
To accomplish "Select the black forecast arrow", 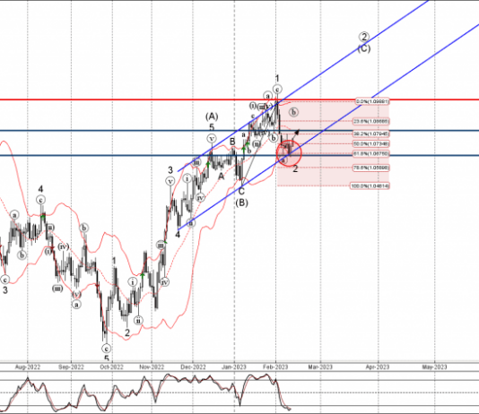I will (x=295, y=135).
